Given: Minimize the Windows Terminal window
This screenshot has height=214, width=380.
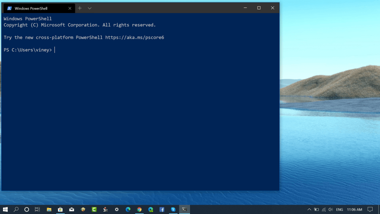Looking at the screenshot, I should [x=245, y=8].
